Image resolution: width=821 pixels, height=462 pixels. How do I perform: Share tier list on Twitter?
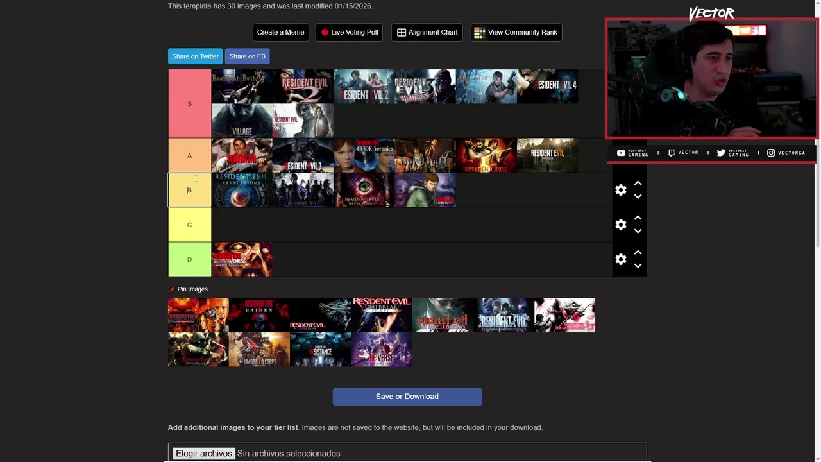click(195, 56)
